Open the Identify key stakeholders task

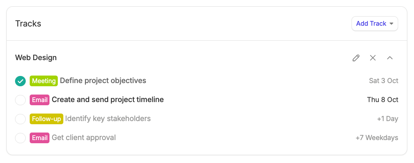(x=108, y=118)
